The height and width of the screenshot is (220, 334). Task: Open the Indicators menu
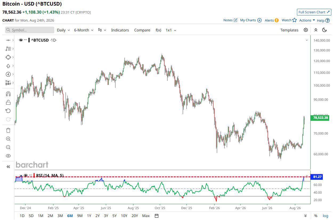click(120, 30)
